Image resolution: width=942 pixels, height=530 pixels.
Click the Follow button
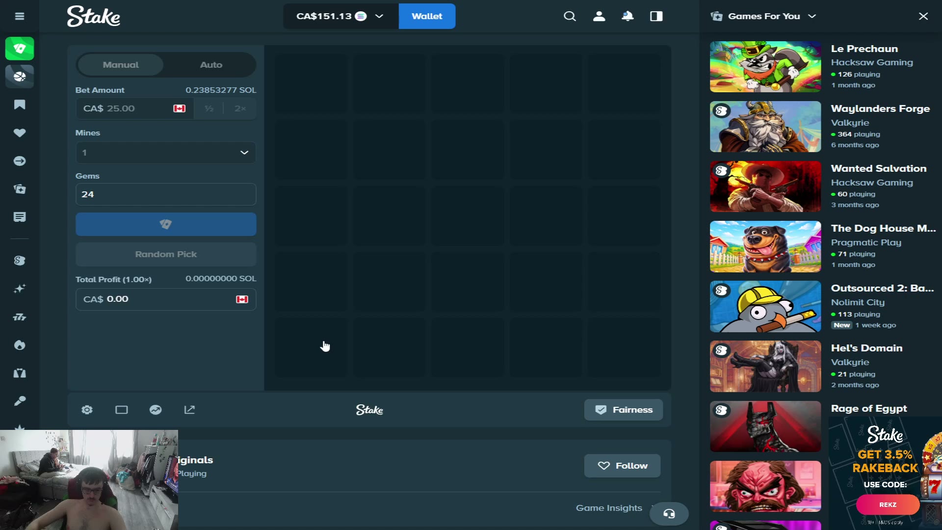click(x=622, y=466)
